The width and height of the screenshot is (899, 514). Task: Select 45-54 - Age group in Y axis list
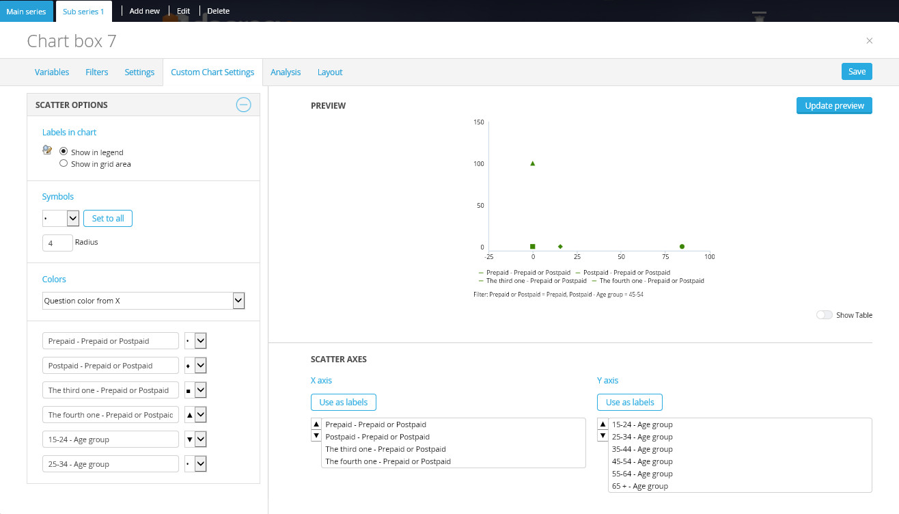[x=642, y=461]
